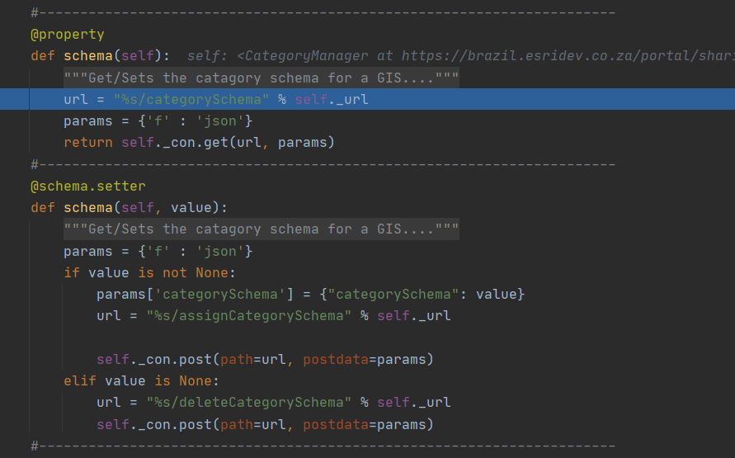
Task: Click 'get' in the self._con.get(url, params) call
Action: pyautogui.click(x=215, y=143)
